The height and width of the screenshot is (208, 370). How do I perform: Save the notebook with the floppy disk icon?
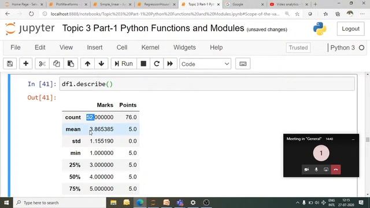[10, 64]
